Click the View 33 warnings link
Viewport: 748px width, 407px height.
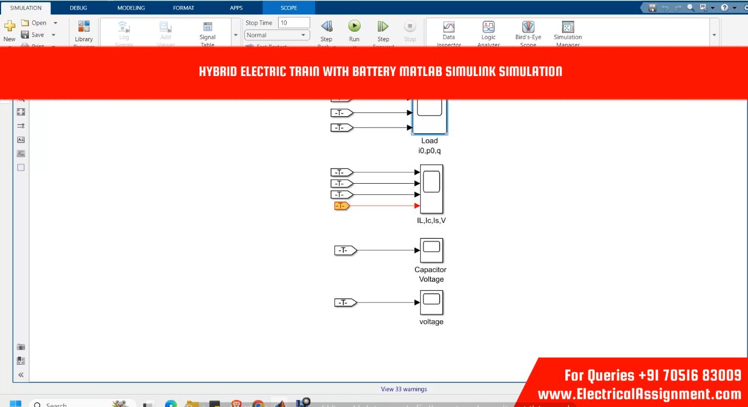click(403, 389)
